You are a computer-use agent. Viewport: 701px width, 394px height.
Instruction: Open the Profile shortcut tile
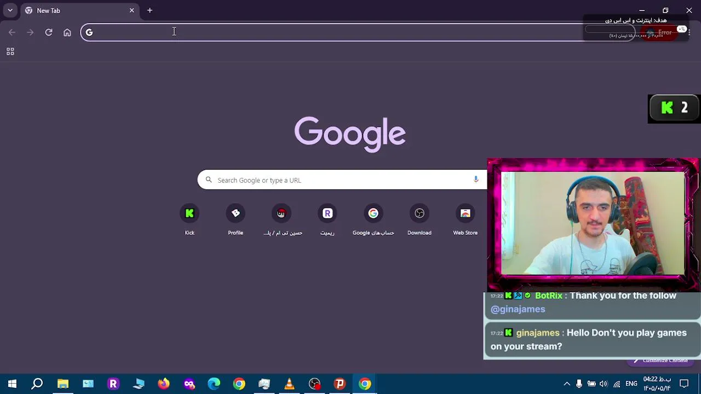click(235, 220)
